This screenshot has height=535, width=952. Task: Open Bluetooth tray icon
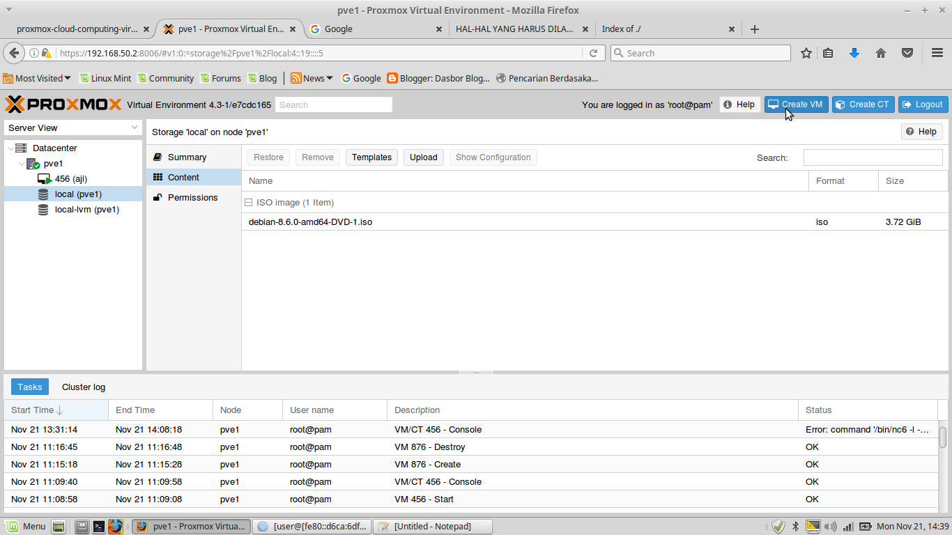click(795, 527)
